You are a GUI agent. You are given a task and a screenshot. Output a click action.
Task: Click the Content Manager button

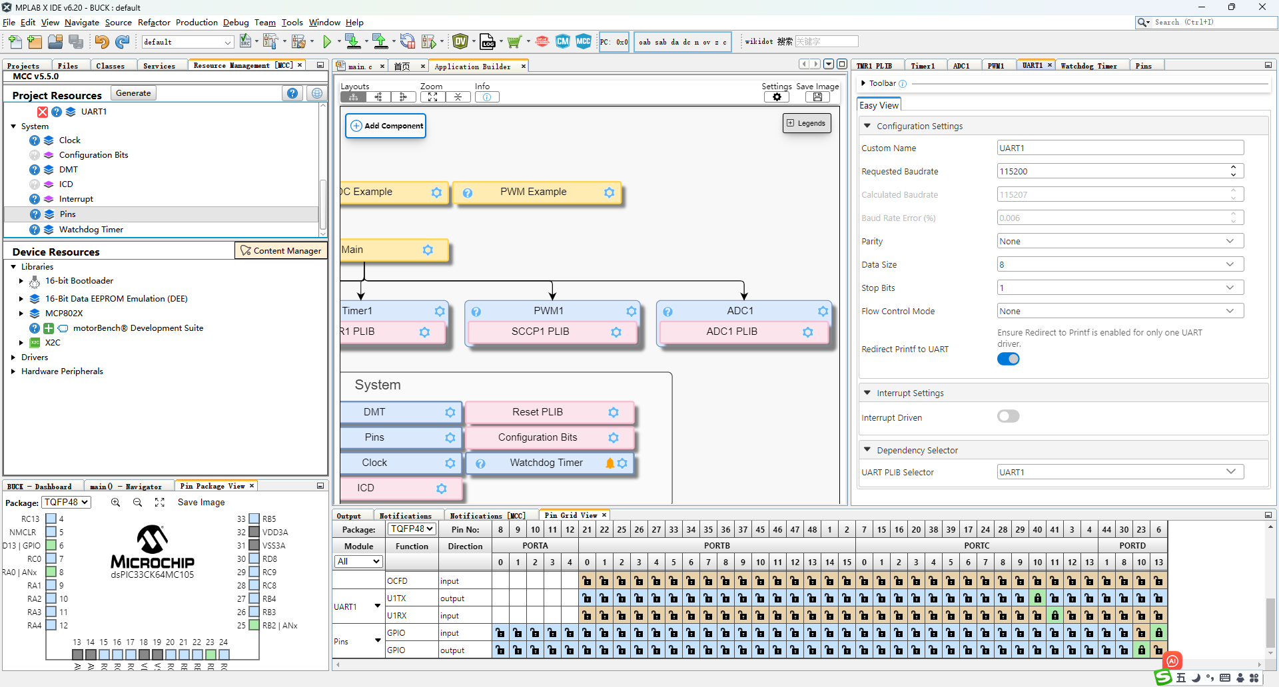(280, 250)
